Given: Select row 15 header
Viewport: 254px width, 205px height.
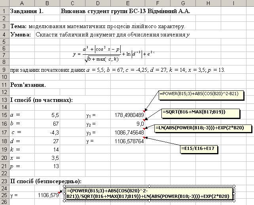Looking at the screenshot, I should (x=4, y=115).
